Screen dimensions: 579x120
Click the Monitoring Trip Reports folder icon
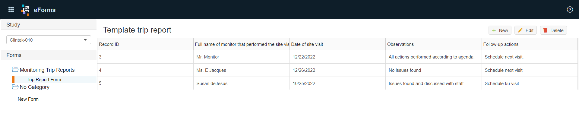[15, 70]
